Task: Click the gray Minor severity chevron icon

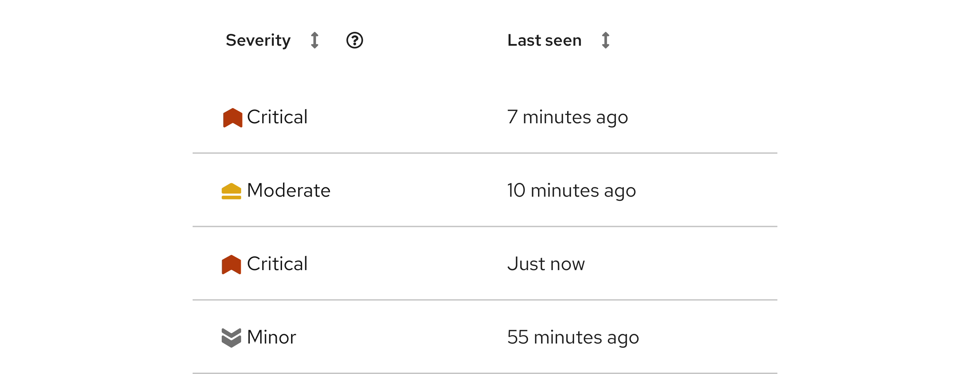Action: pos(231,338)
